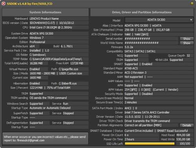Select Defragmentation service status Stopped
This screenshot has height=148, width=196.
[x=68, y=123]
